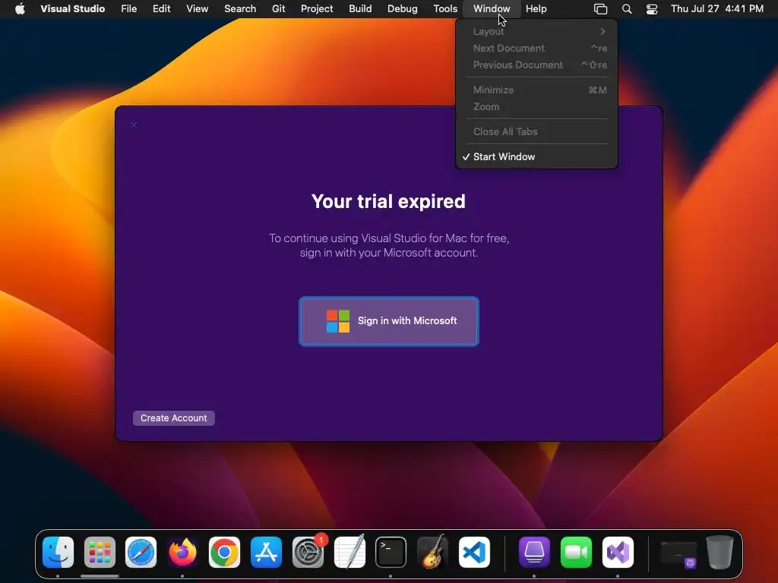Click the Visual Studio Dock icon

click(x=618, y=552)
